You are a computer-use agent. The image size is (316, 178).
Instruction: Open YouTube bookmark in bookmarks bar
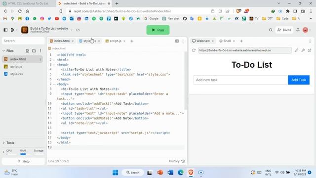[x=57, y=19]
